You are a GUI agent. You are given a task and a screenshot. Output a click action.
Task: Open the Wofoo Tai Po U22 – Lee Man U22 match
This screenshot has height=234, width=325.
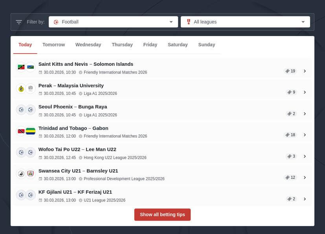pos(77,149)
